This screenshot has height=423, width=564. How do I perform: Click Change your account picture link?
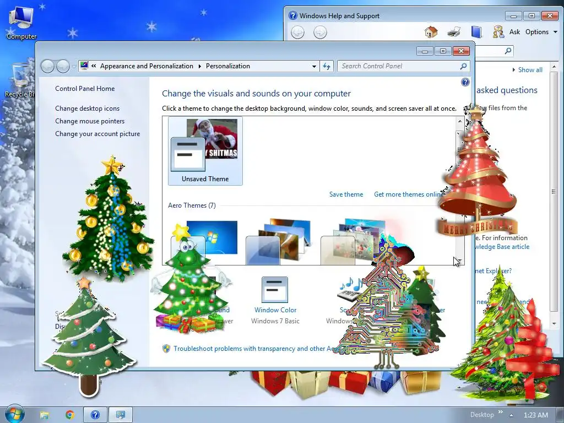pyautogui.click(x=97, y=133)
